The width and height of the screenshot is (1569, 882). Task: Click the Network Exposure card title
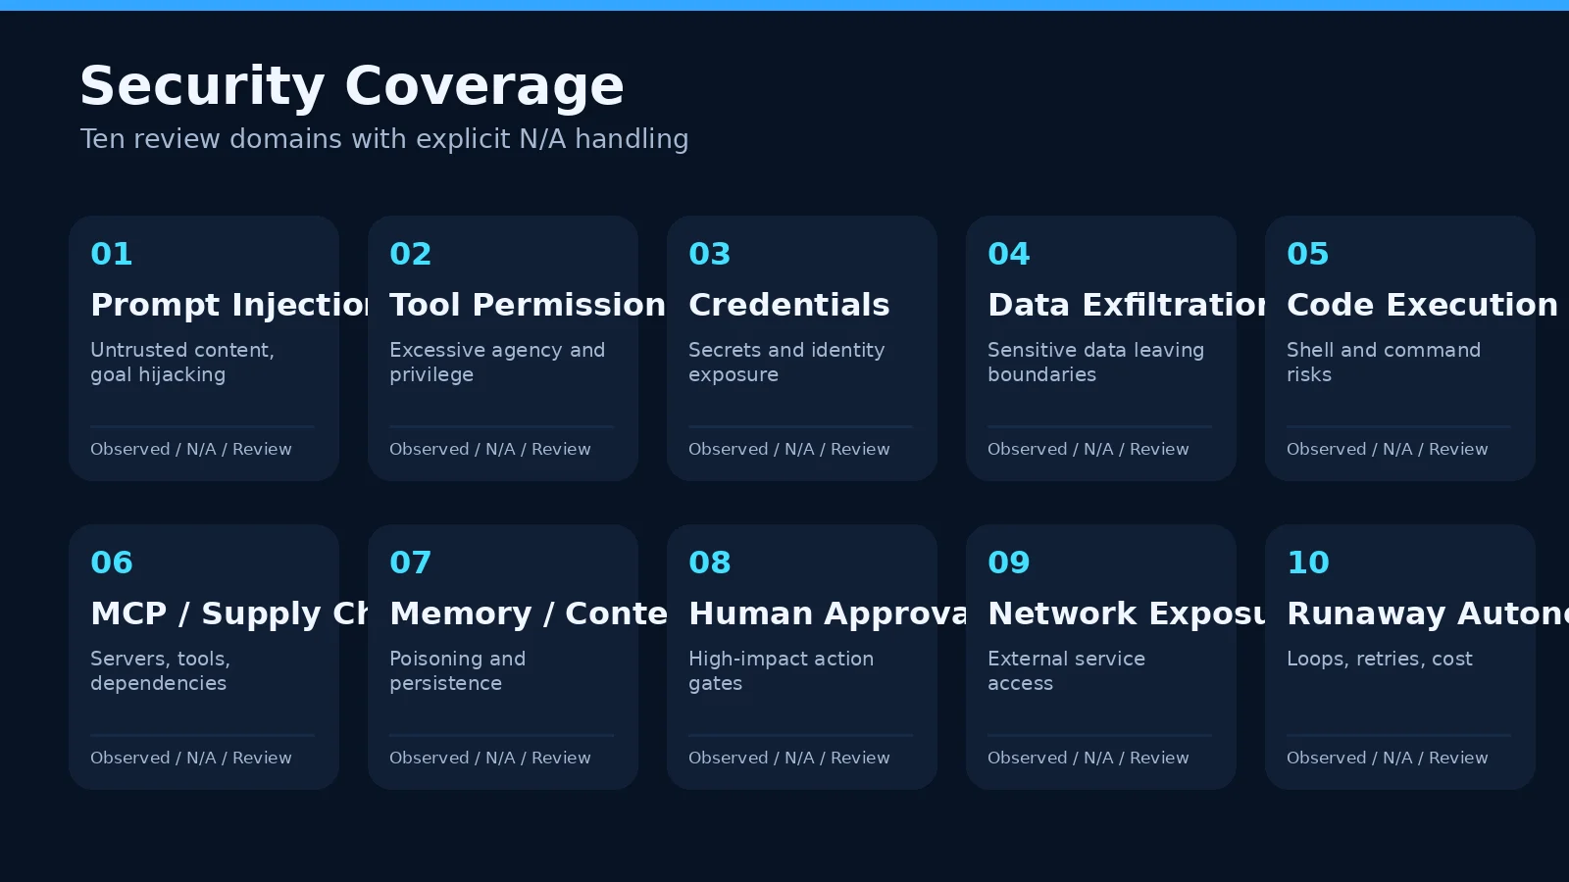pyautogui.click(x=1127, y=613)
